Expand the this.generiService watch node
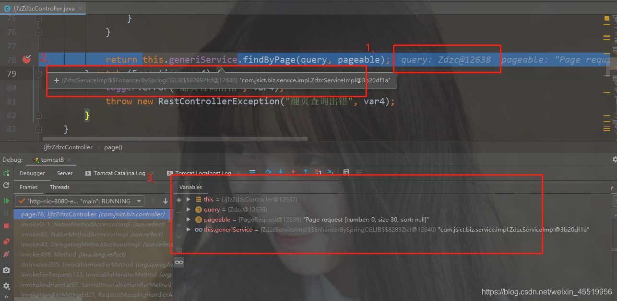617x301 pixels. [189, 230]
